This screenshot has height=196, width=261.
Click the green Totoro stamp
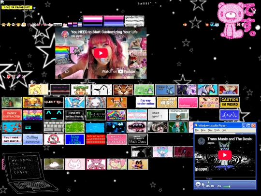coord(144,90)
